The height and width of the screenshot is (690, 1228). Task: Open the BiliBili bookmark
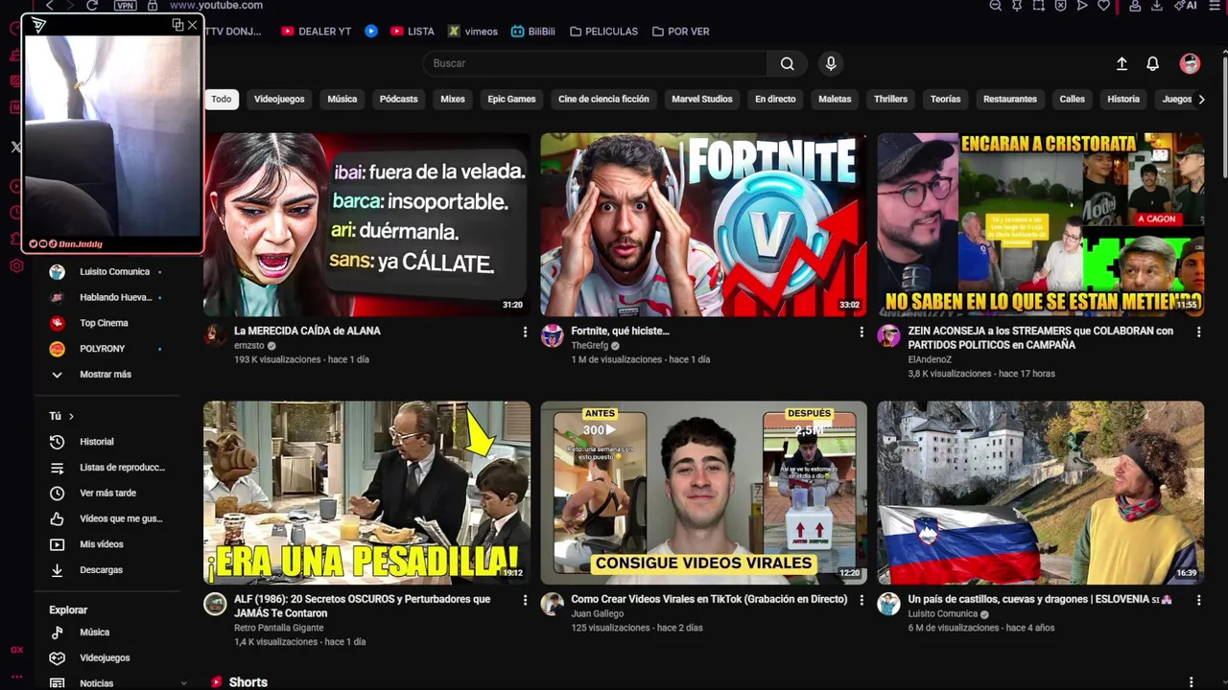[x=532, y=32]
